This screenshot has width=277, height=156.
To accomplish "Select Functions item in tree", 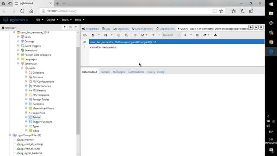I will pos(36,104).
